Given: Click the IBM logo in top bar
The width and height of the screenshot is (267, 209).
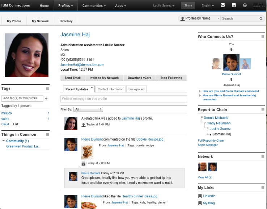Looking at the screenshot, I should pos(258,5).
